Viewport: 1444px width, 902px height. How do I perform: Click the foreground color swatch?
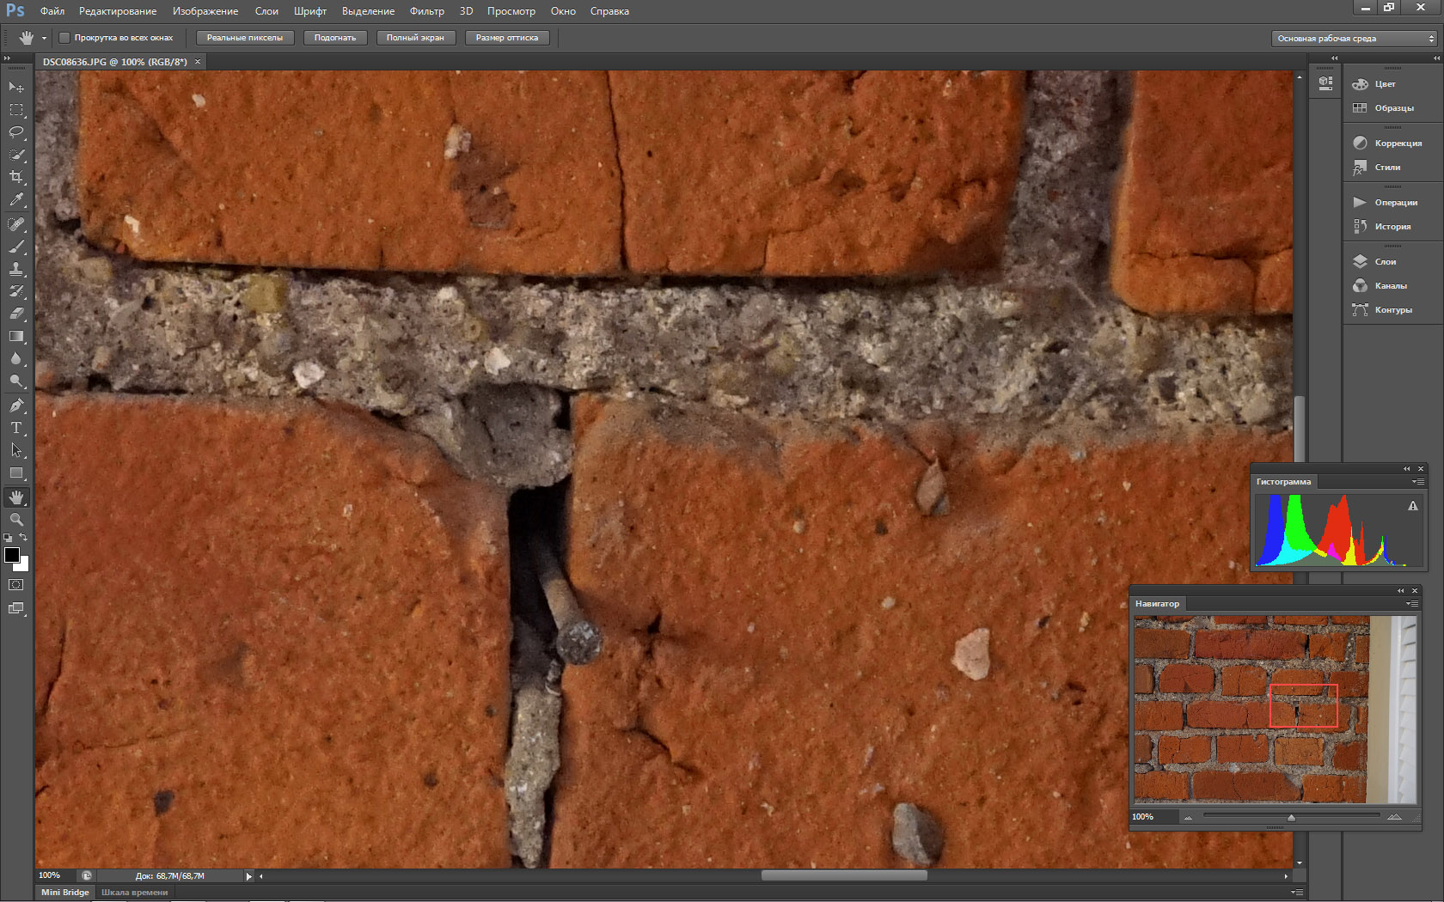(x=12, y=555)
